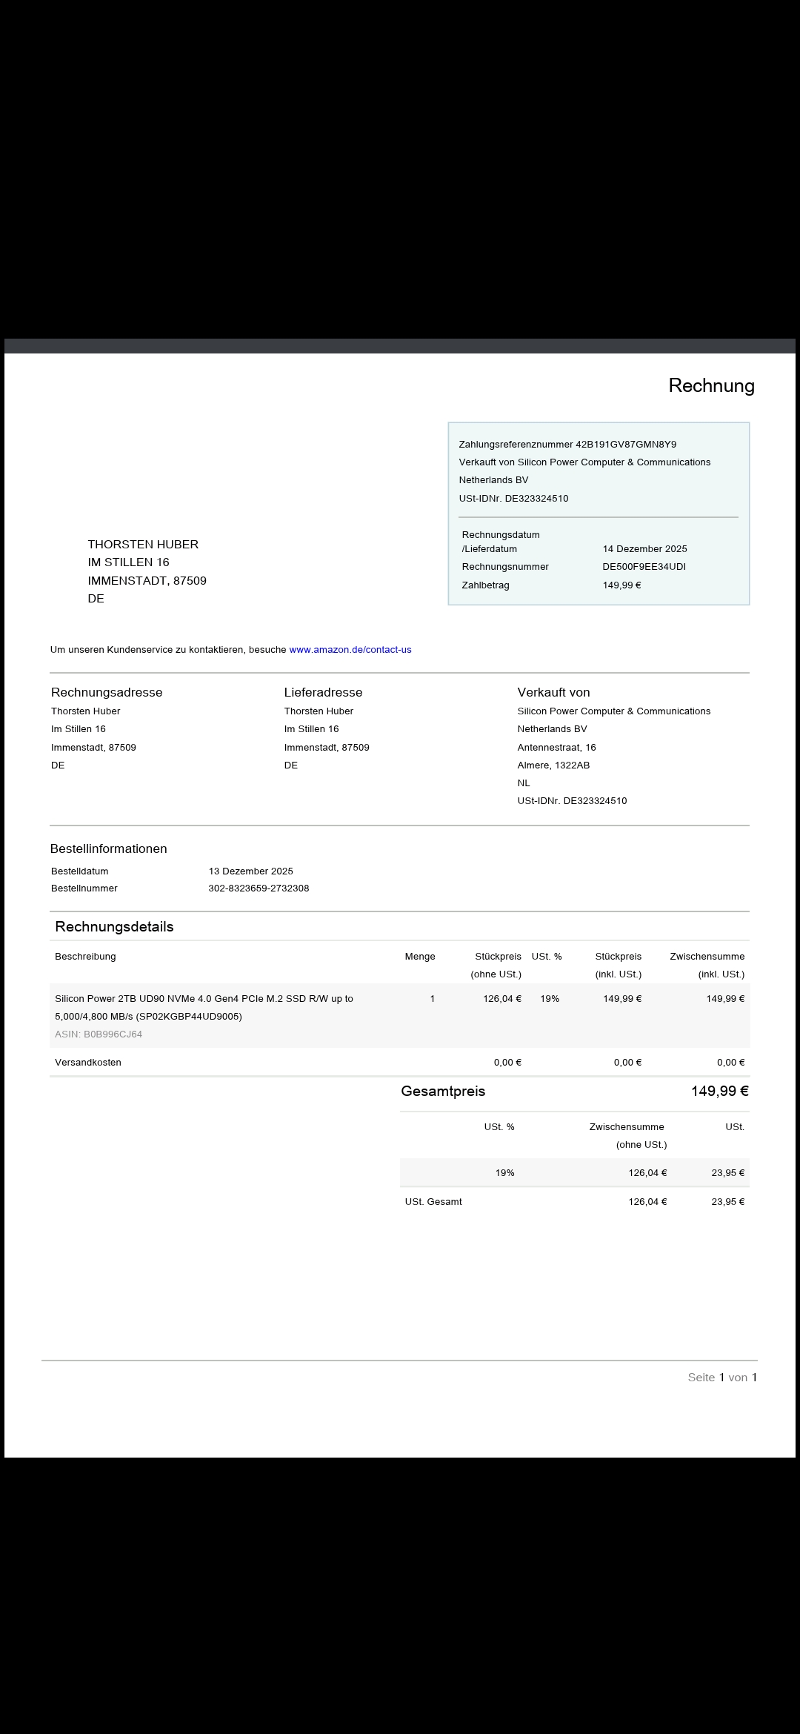Click the order date 13 Dezember 2025
Image resolution: width=800 pixels, height=1734 pixels.
[x=250, y=871]
